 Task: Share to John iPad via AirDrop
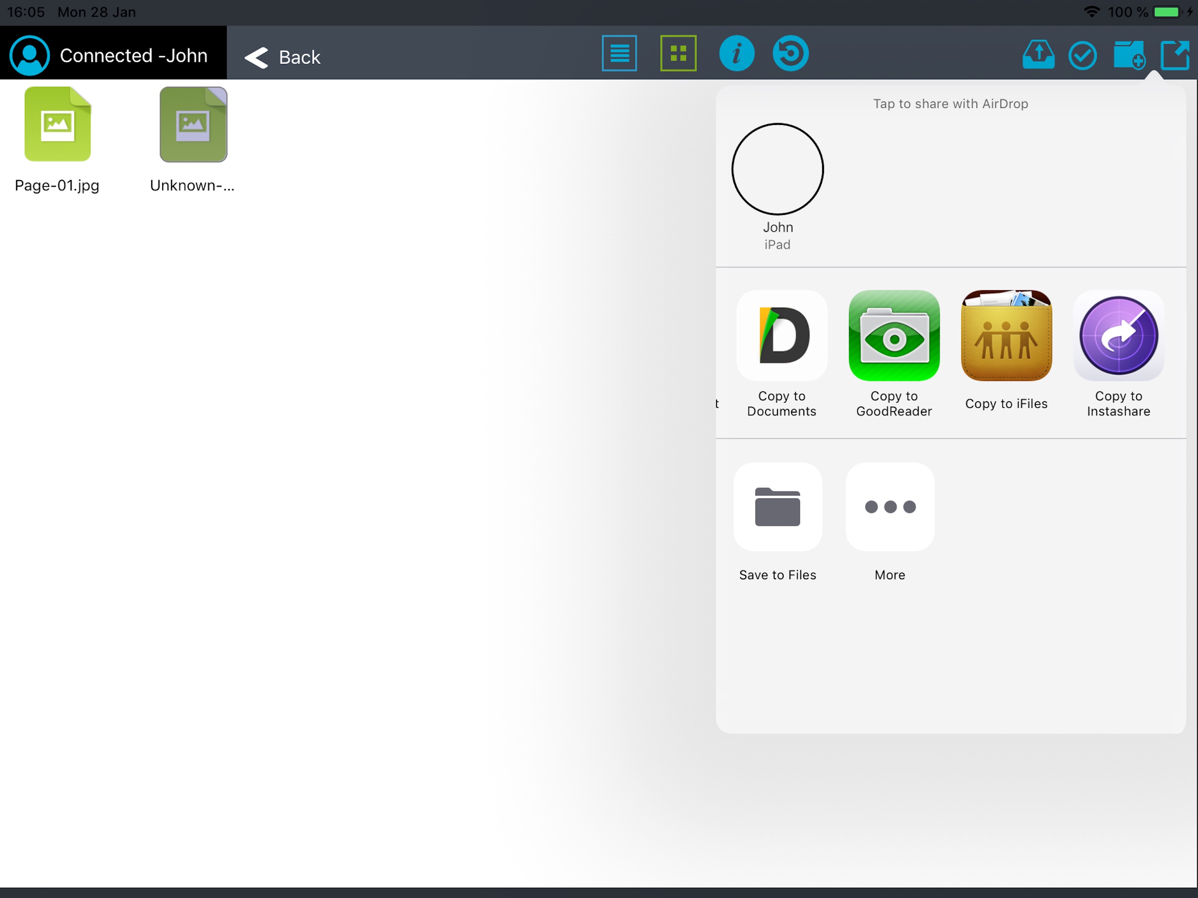point(777,170)
